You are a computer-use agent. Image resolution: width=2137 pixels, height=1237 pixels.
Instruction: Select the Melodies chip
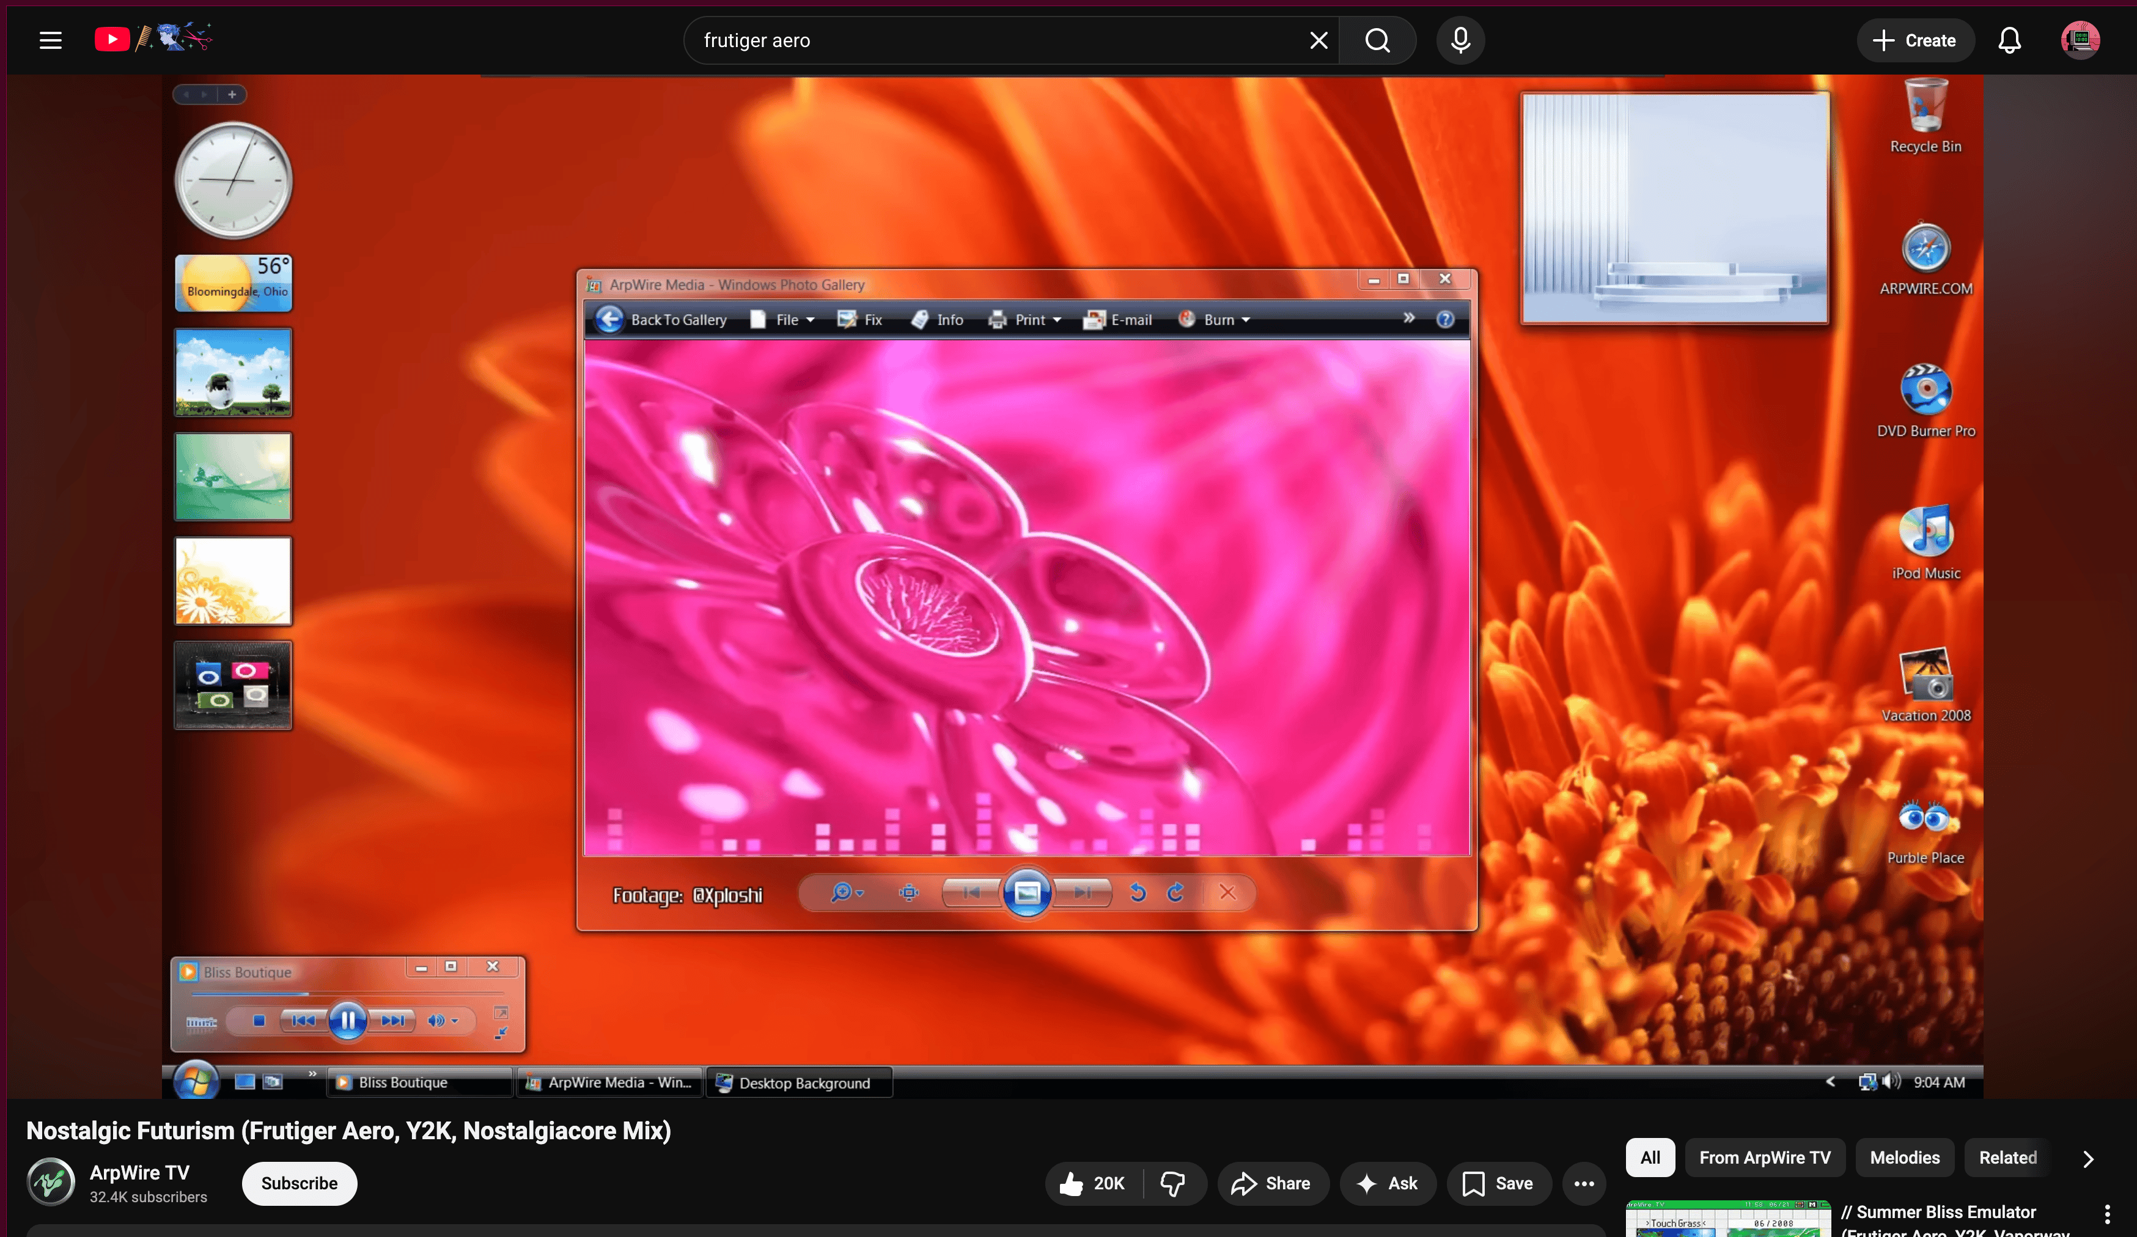(1905, 1158)
